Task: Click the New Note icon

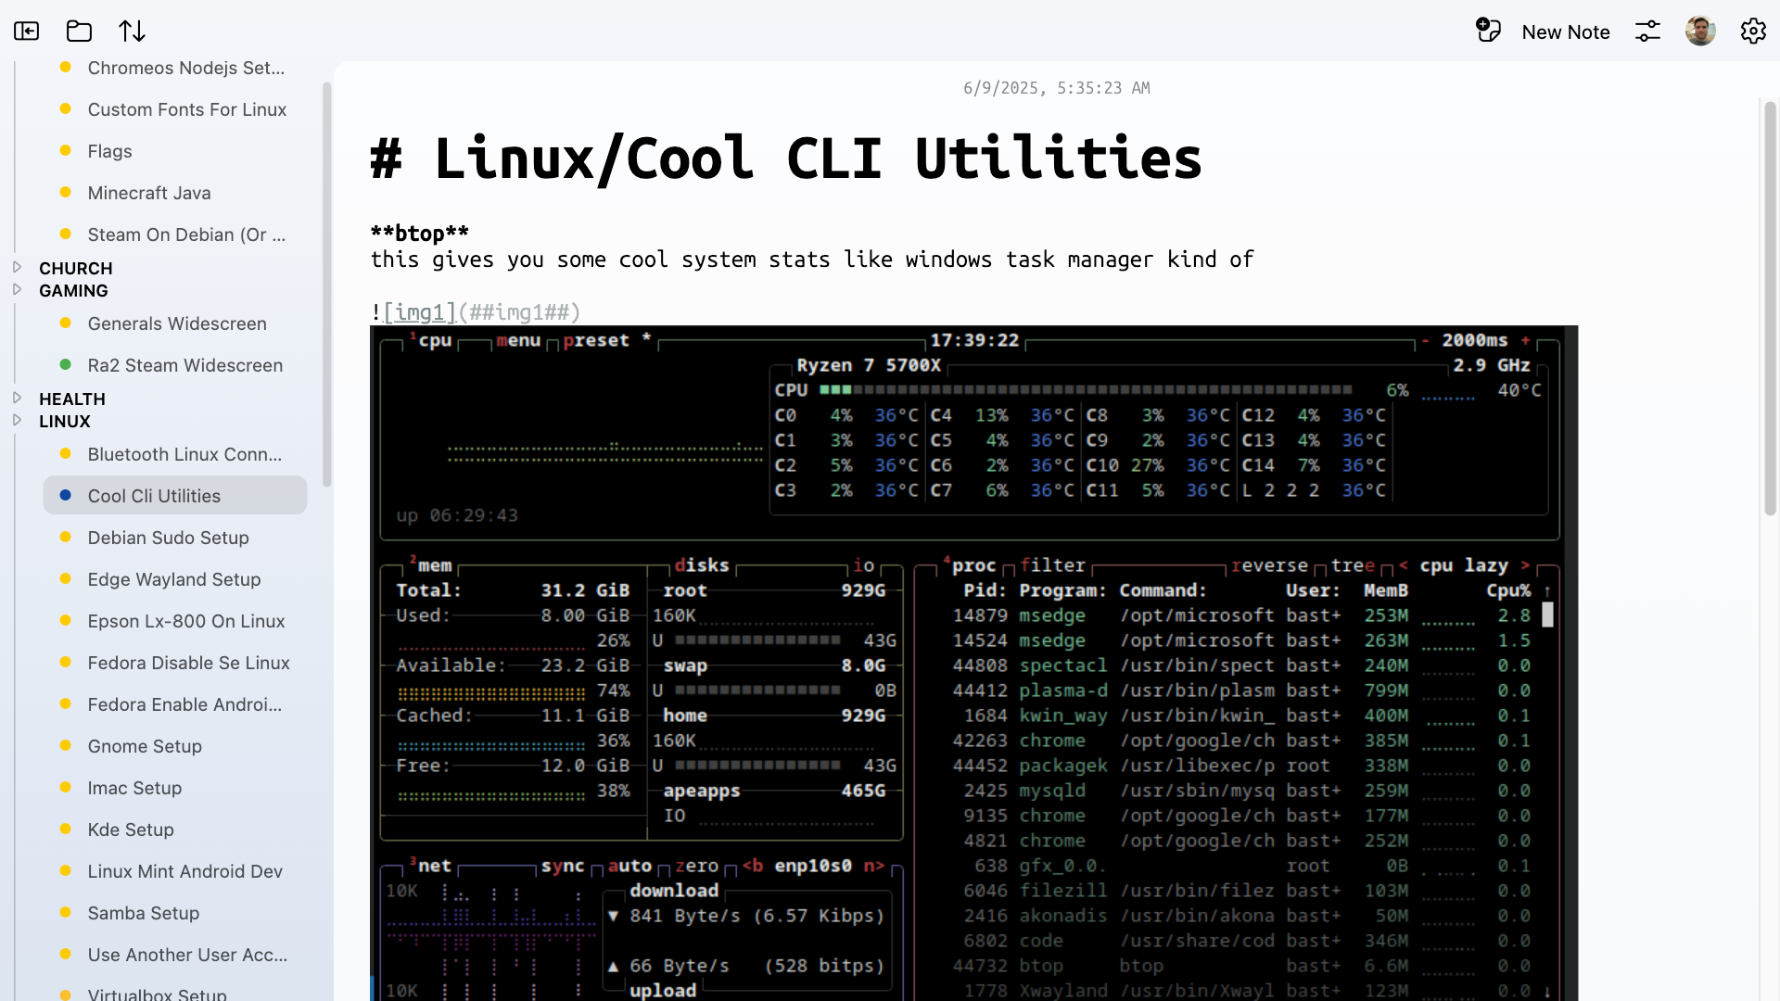Action: click(1488, 31)
